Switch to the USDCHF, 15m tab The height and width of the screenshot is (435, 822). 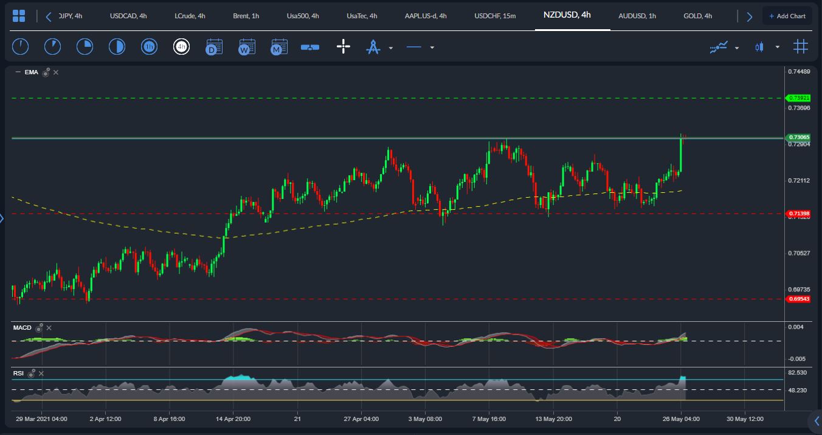(495, 16)
